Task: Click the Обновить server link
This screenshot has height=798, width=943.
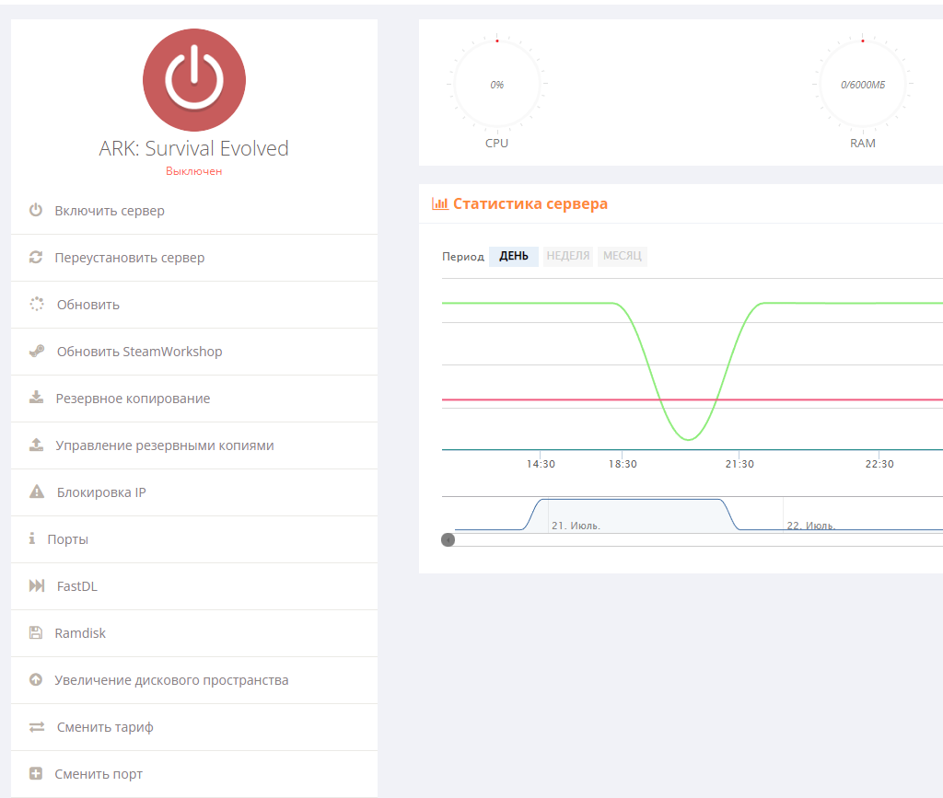Action: tap(87, 305)
